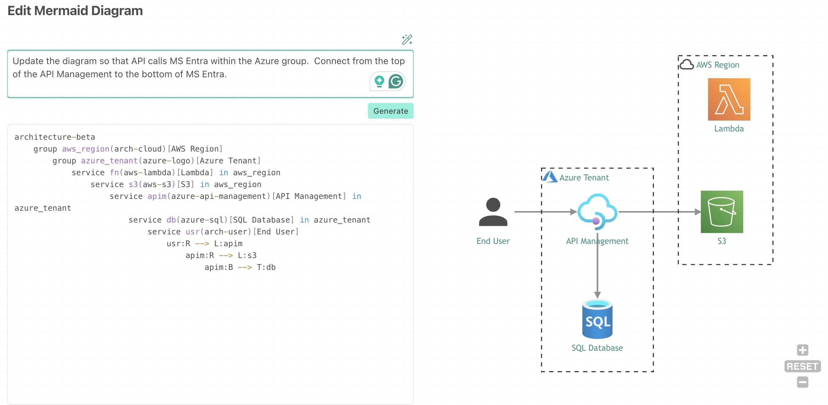Select the Lambda icon in diagram
The height and width of the screenshot is (405, 828).
729,99
